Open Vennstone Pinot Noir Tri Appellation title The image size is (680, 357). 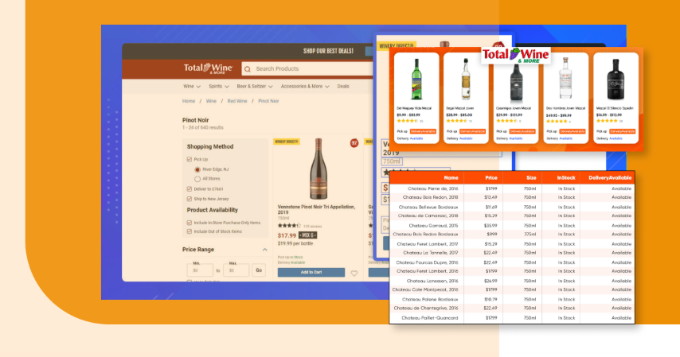point(316,209)
